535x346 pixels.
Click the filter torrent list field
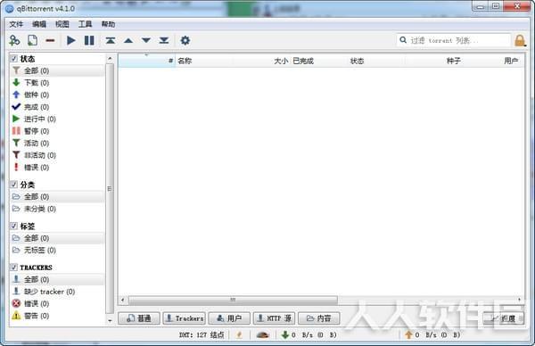[x=454, y=40]
